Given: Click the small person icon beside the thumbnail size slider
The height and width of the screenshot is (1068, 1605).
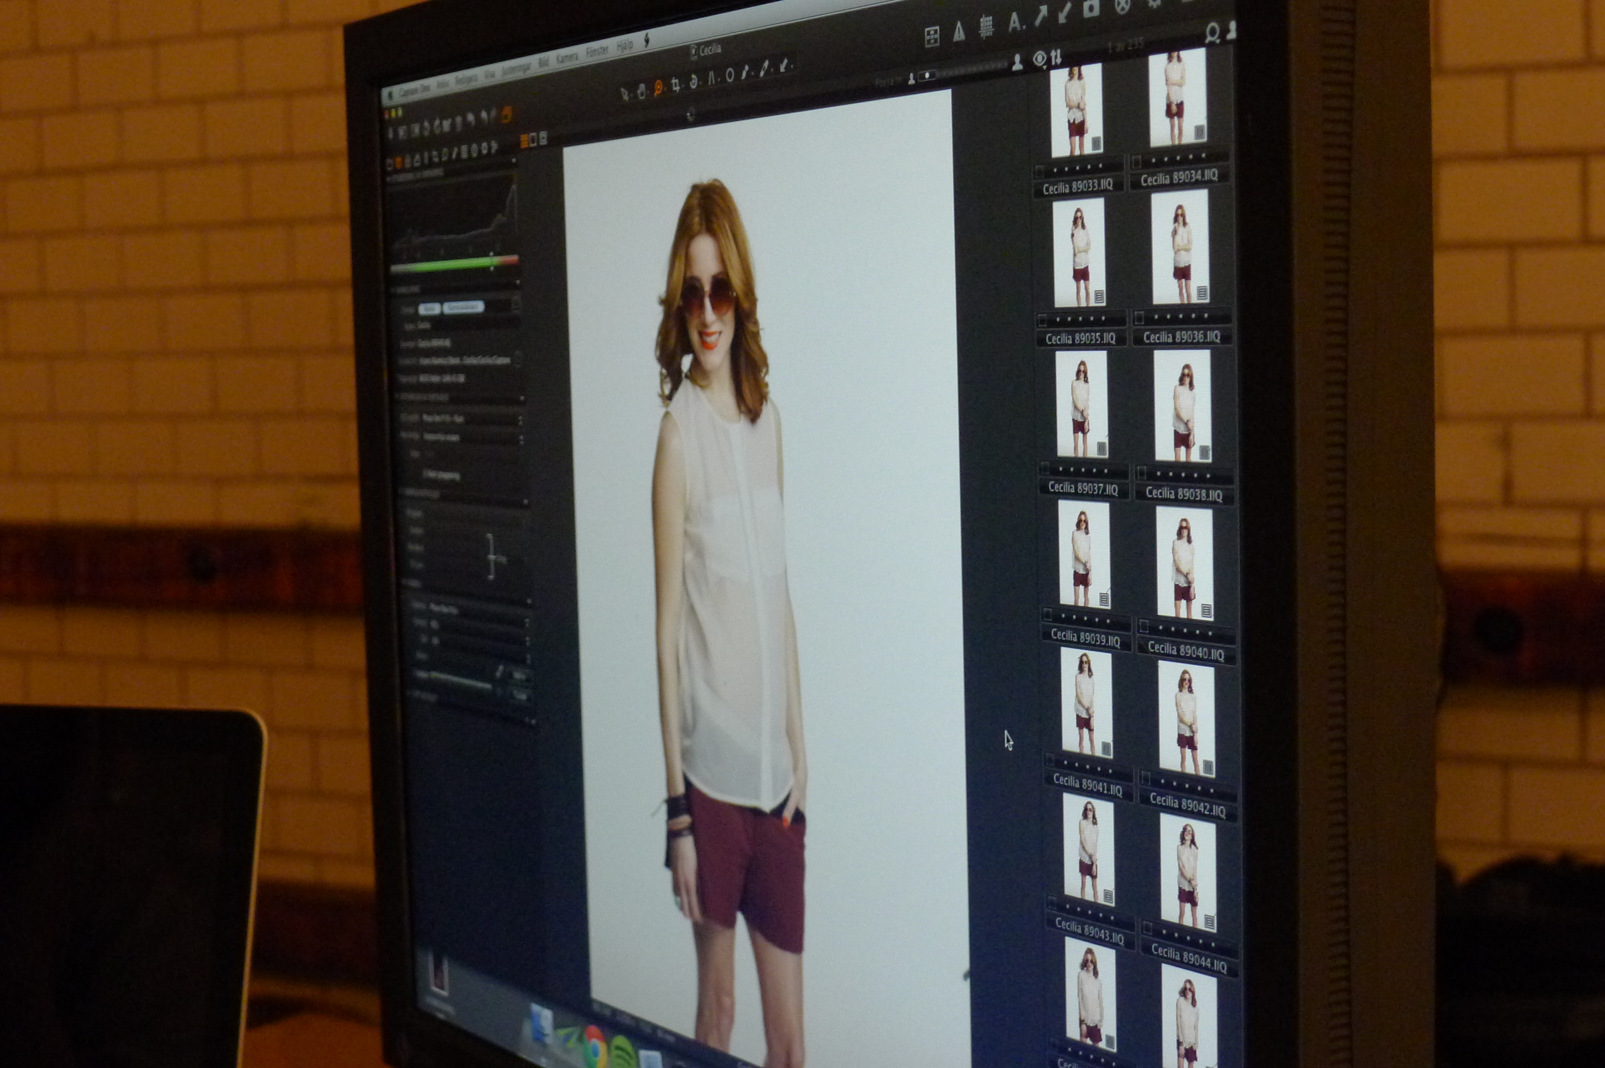Looking at the screenshot, I should click(x=911, y=79).
